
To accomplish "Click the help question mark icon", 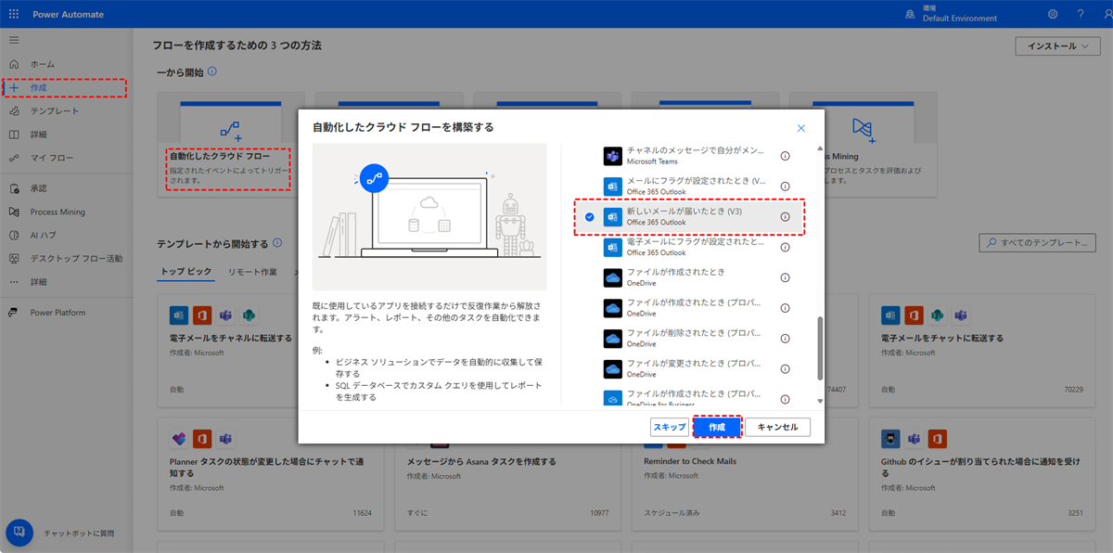I will point(1080,15).
